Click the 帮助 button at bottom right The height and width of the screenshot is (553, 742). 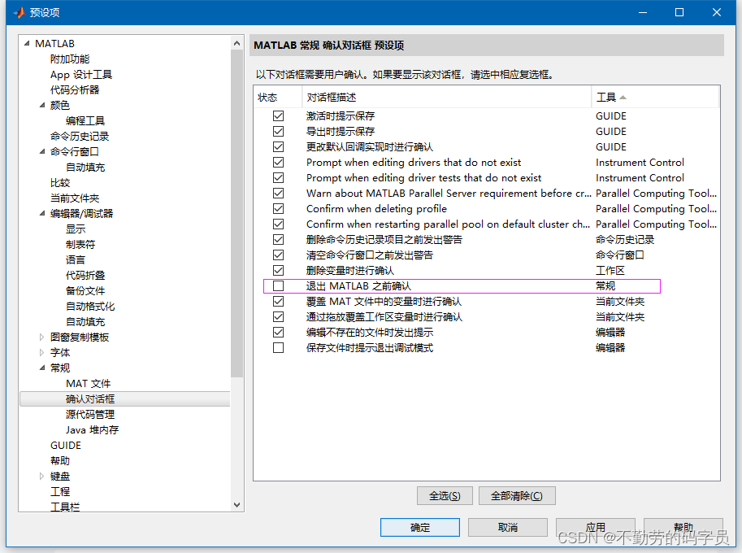coord(683,528)
